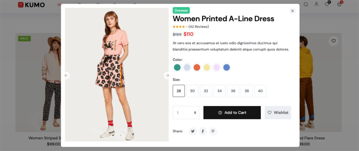Screen dimensions: 359x151
Task: Open header wishlist heart icon
Action: click(327, 4)
